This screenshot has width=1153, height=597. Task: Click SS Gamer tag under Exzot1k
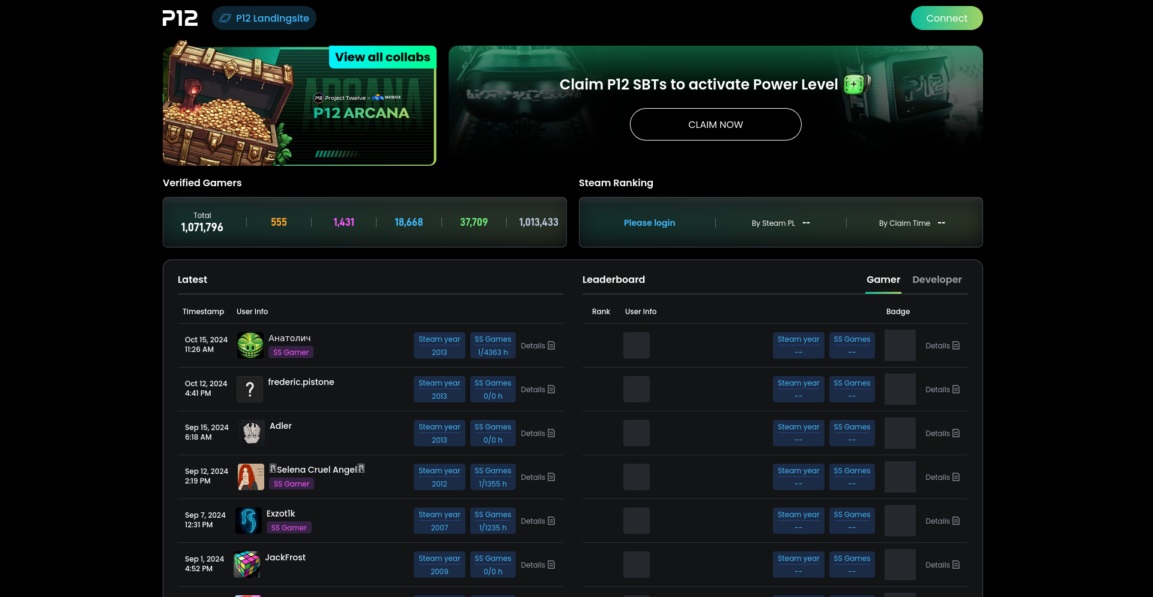tap(289, 528)
